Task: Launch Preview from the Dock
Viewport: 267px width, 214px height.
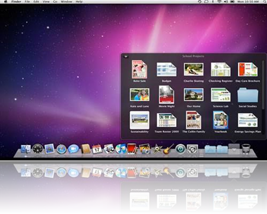Action: click(x=109, y=149)
